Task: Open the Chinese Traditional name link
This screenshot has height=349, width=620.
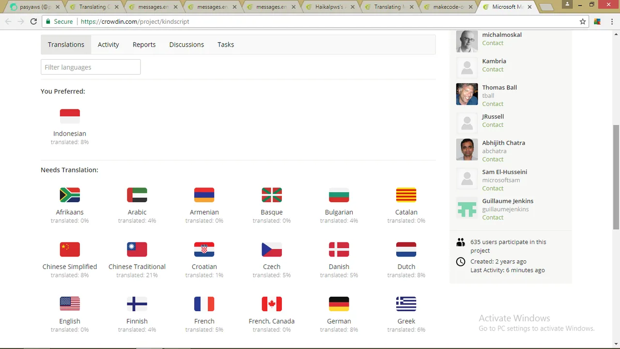Action: coord(137,267)
